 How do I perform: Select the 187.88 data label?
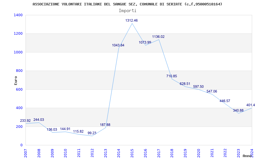point(105,125)
